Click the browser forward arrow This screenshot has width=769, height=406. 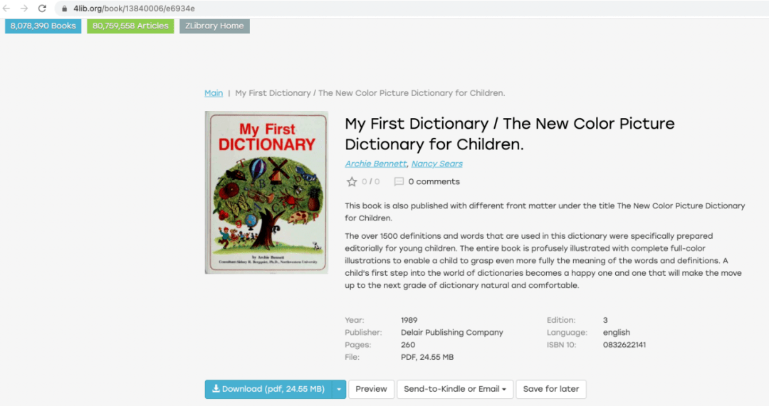pyautogui.click(x=24, y=9)
